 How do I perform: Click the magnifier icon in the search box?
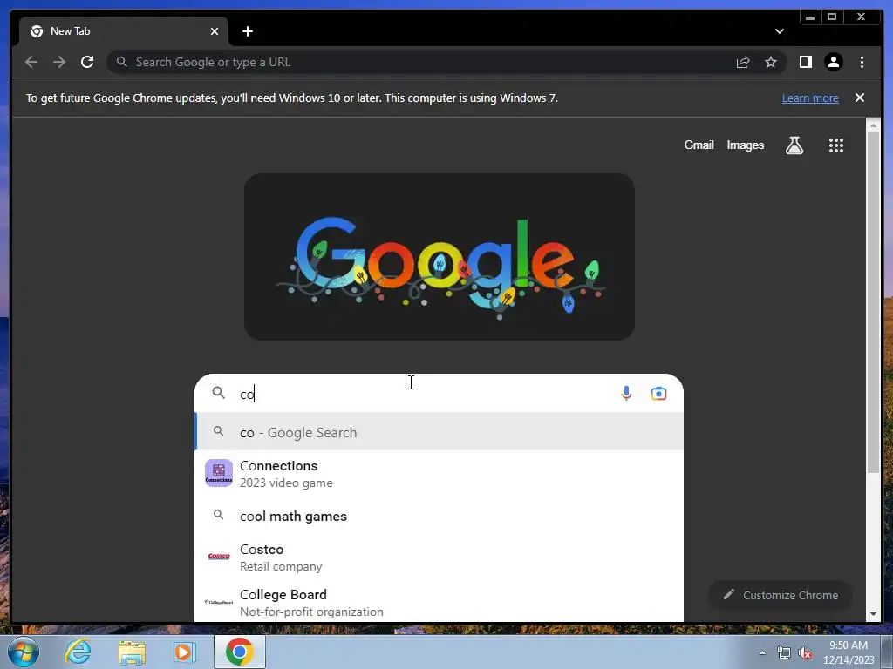pos(218,393)
